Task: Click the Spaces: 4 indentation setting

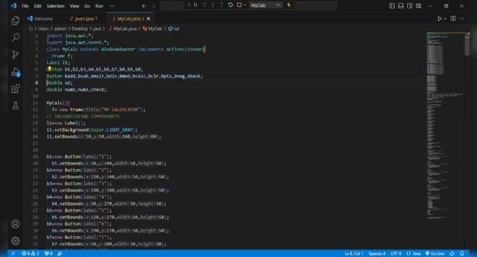Action: (376, 253)
